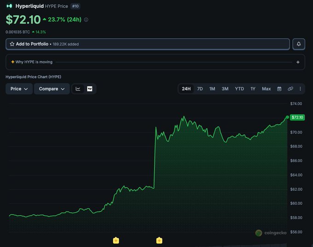Screen dimensions: 313x247
Task: Click the star icon in Add to Portfolio
Action: click(12, 44)
